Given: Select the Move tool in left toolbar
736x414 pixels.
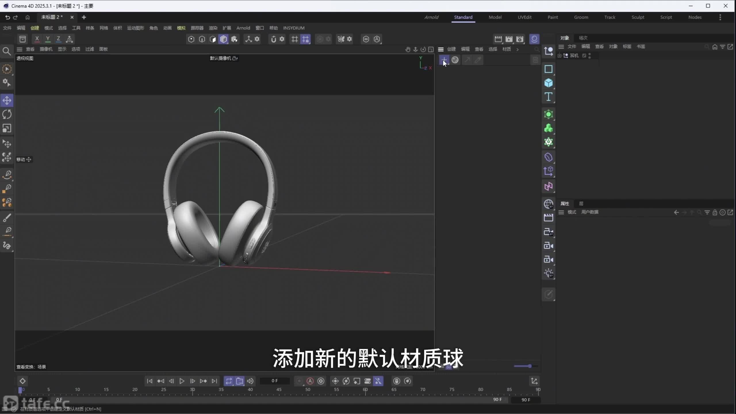Looking at the screenshot, I should (x=7, y=101).
